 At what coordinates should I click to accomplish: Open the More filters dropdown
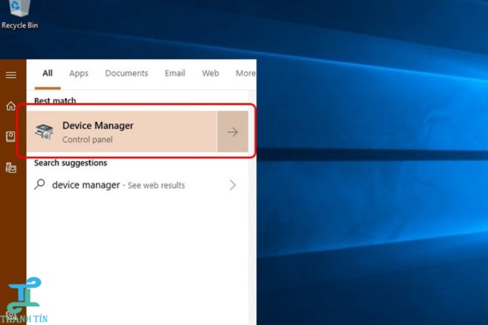point(245,73)
